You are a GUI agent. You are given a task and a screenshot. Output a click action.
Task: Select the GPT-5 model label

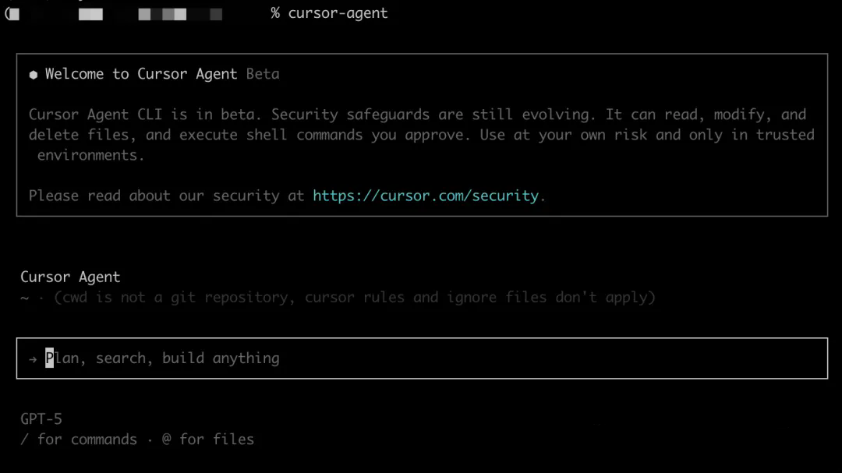click(41, 418)
